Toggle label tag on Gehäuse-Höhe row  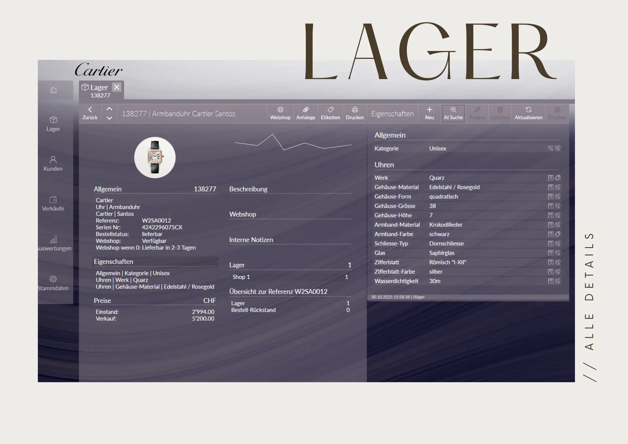click(558, 215)
